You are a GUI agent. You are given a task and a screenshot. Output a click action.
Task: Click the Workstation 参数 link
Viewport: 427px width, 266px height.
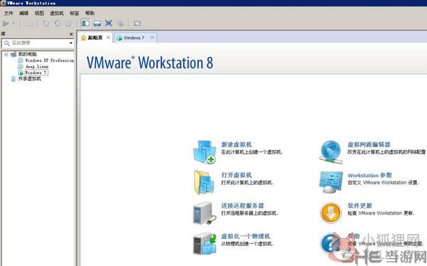(x=369, y=175)
